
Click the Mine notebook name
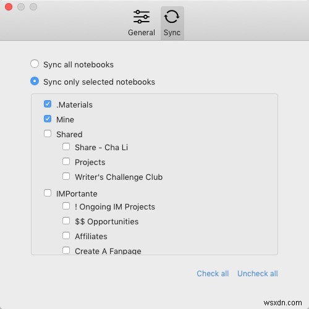[x=65, y=120]
